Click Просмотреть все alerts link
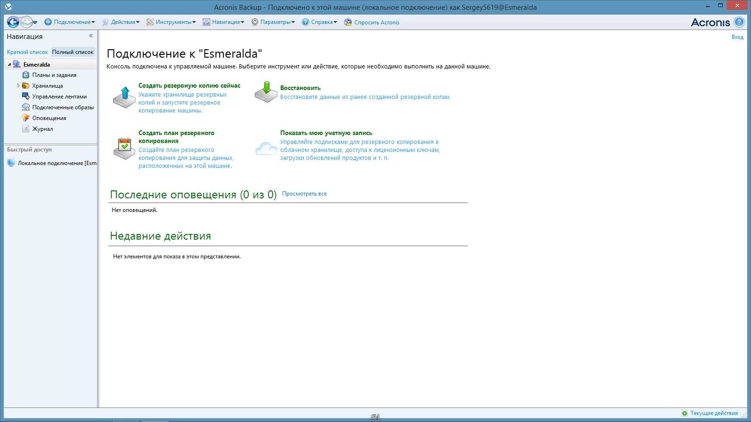Screen dimensions: 751x422 pyautogui.click(x=304, y=194)
